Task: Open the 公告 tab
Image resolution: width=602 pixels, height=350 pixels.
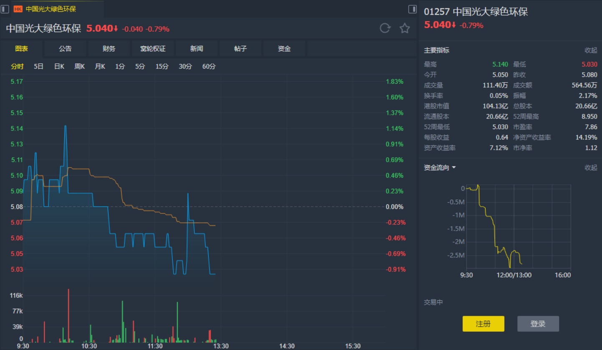Action: point(65,49)
